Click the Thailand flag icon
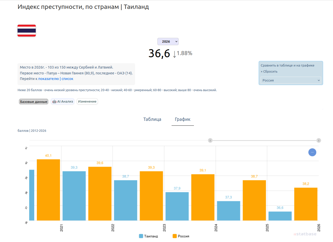This screenshot has height=242, width=333. 27,31
